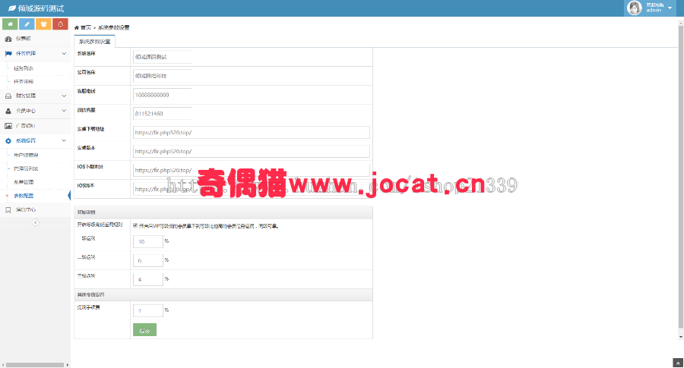
Task: Click the phone field showing 18888888888
Action: click(x=163, y=95)
